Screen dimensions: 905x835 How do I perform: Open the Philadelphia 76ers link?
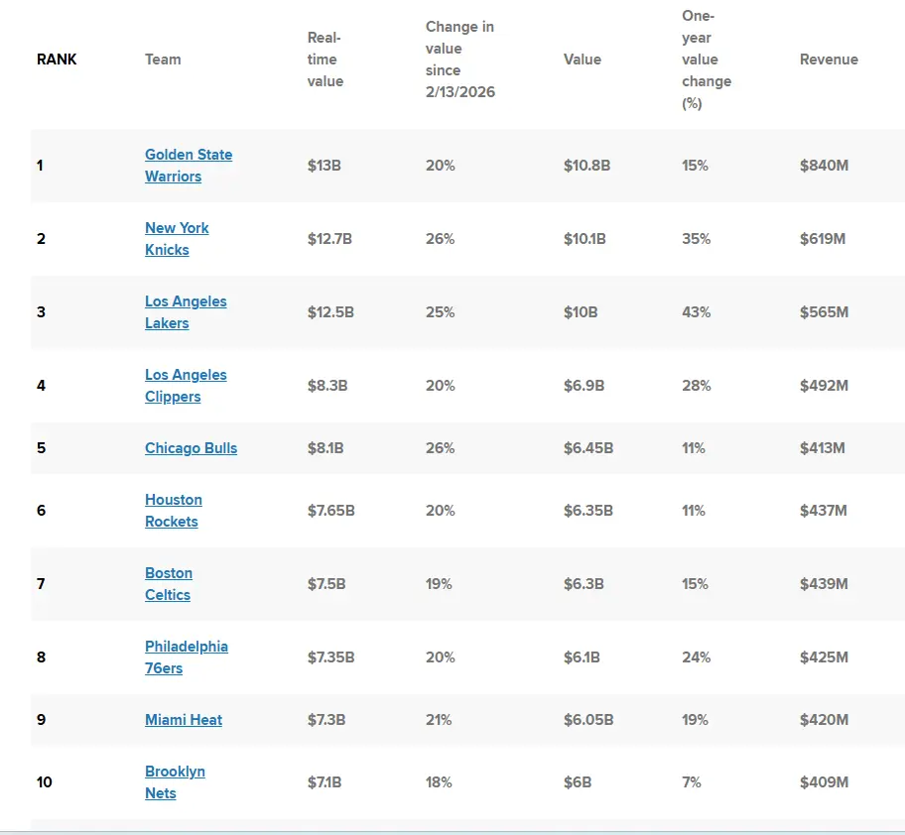pyautogui.click(x=186, y=656)
